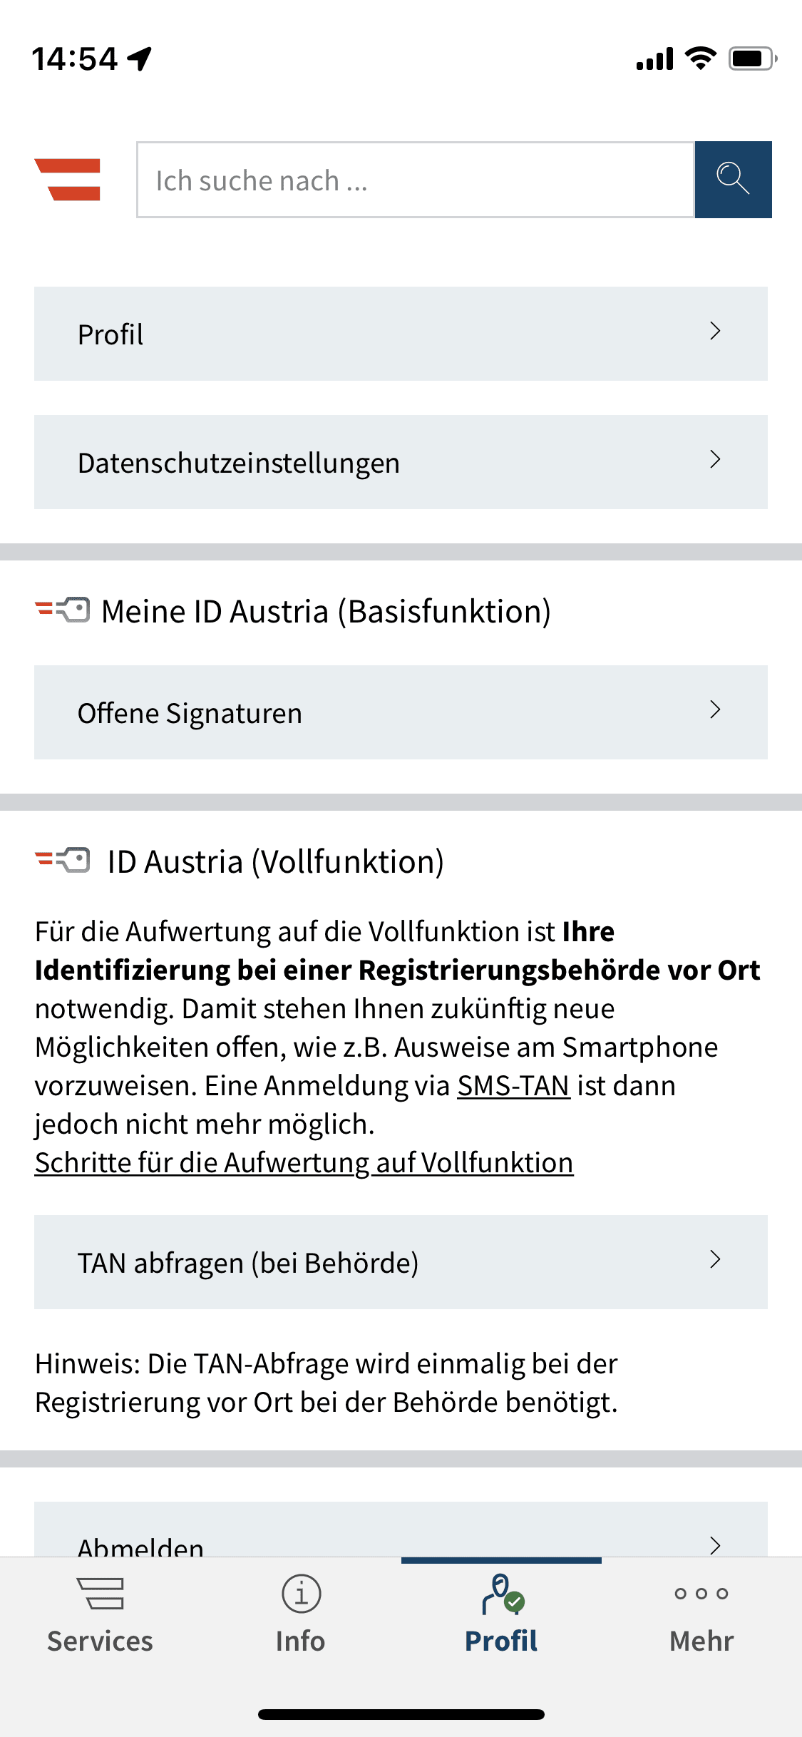Tap the red-white Austria logo
This screenshot has height=1737, width=802.
click(68, 180)
